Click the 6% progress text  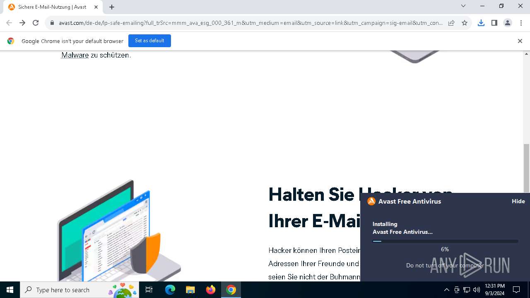click(x=445, y=249)
